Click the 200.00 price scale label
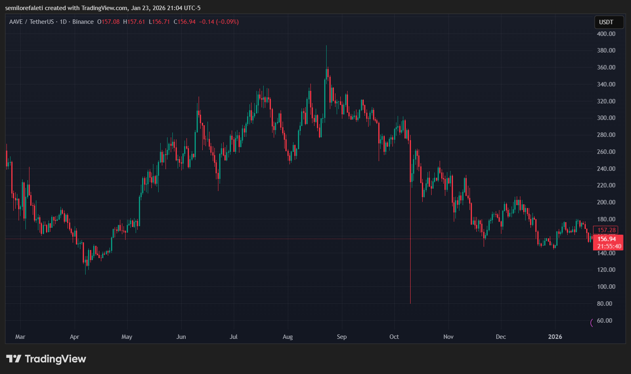Screen dimensions: 631x374 click(606, 202)
